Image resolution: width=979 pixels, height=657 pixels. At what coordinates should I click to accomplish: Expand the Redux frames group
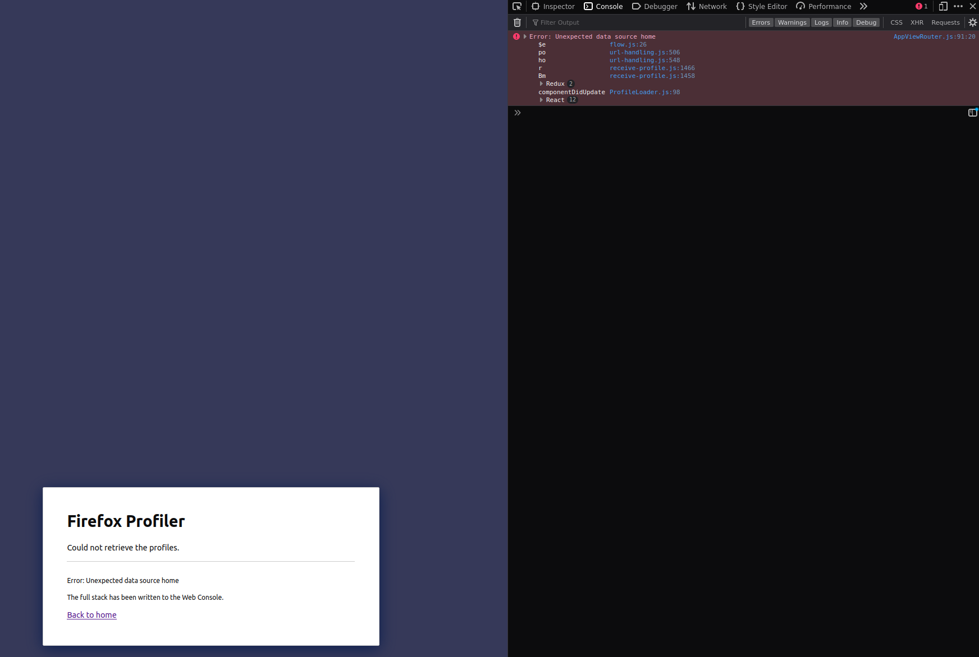[x=541, y=84]
